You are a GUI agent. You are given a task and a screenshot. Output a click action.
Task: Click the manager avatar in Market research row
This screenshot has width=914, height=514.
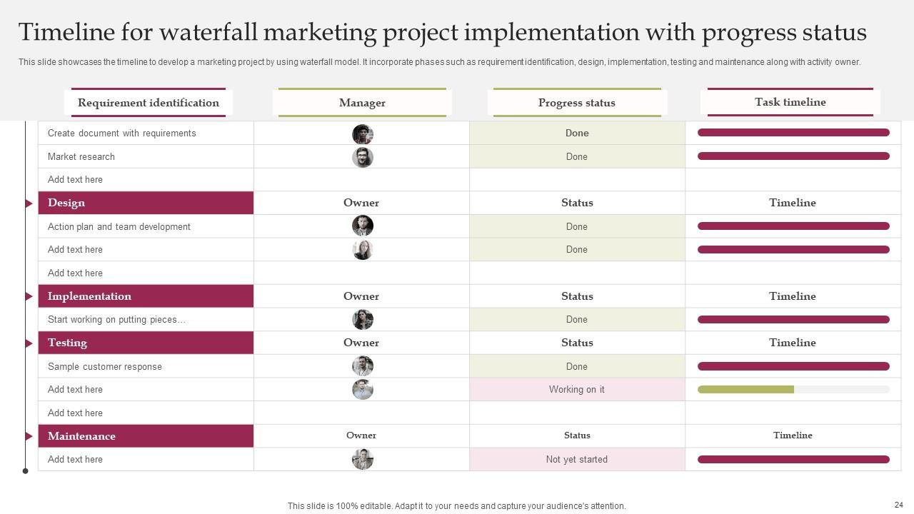pyautogui.click(x=363, y=157)
